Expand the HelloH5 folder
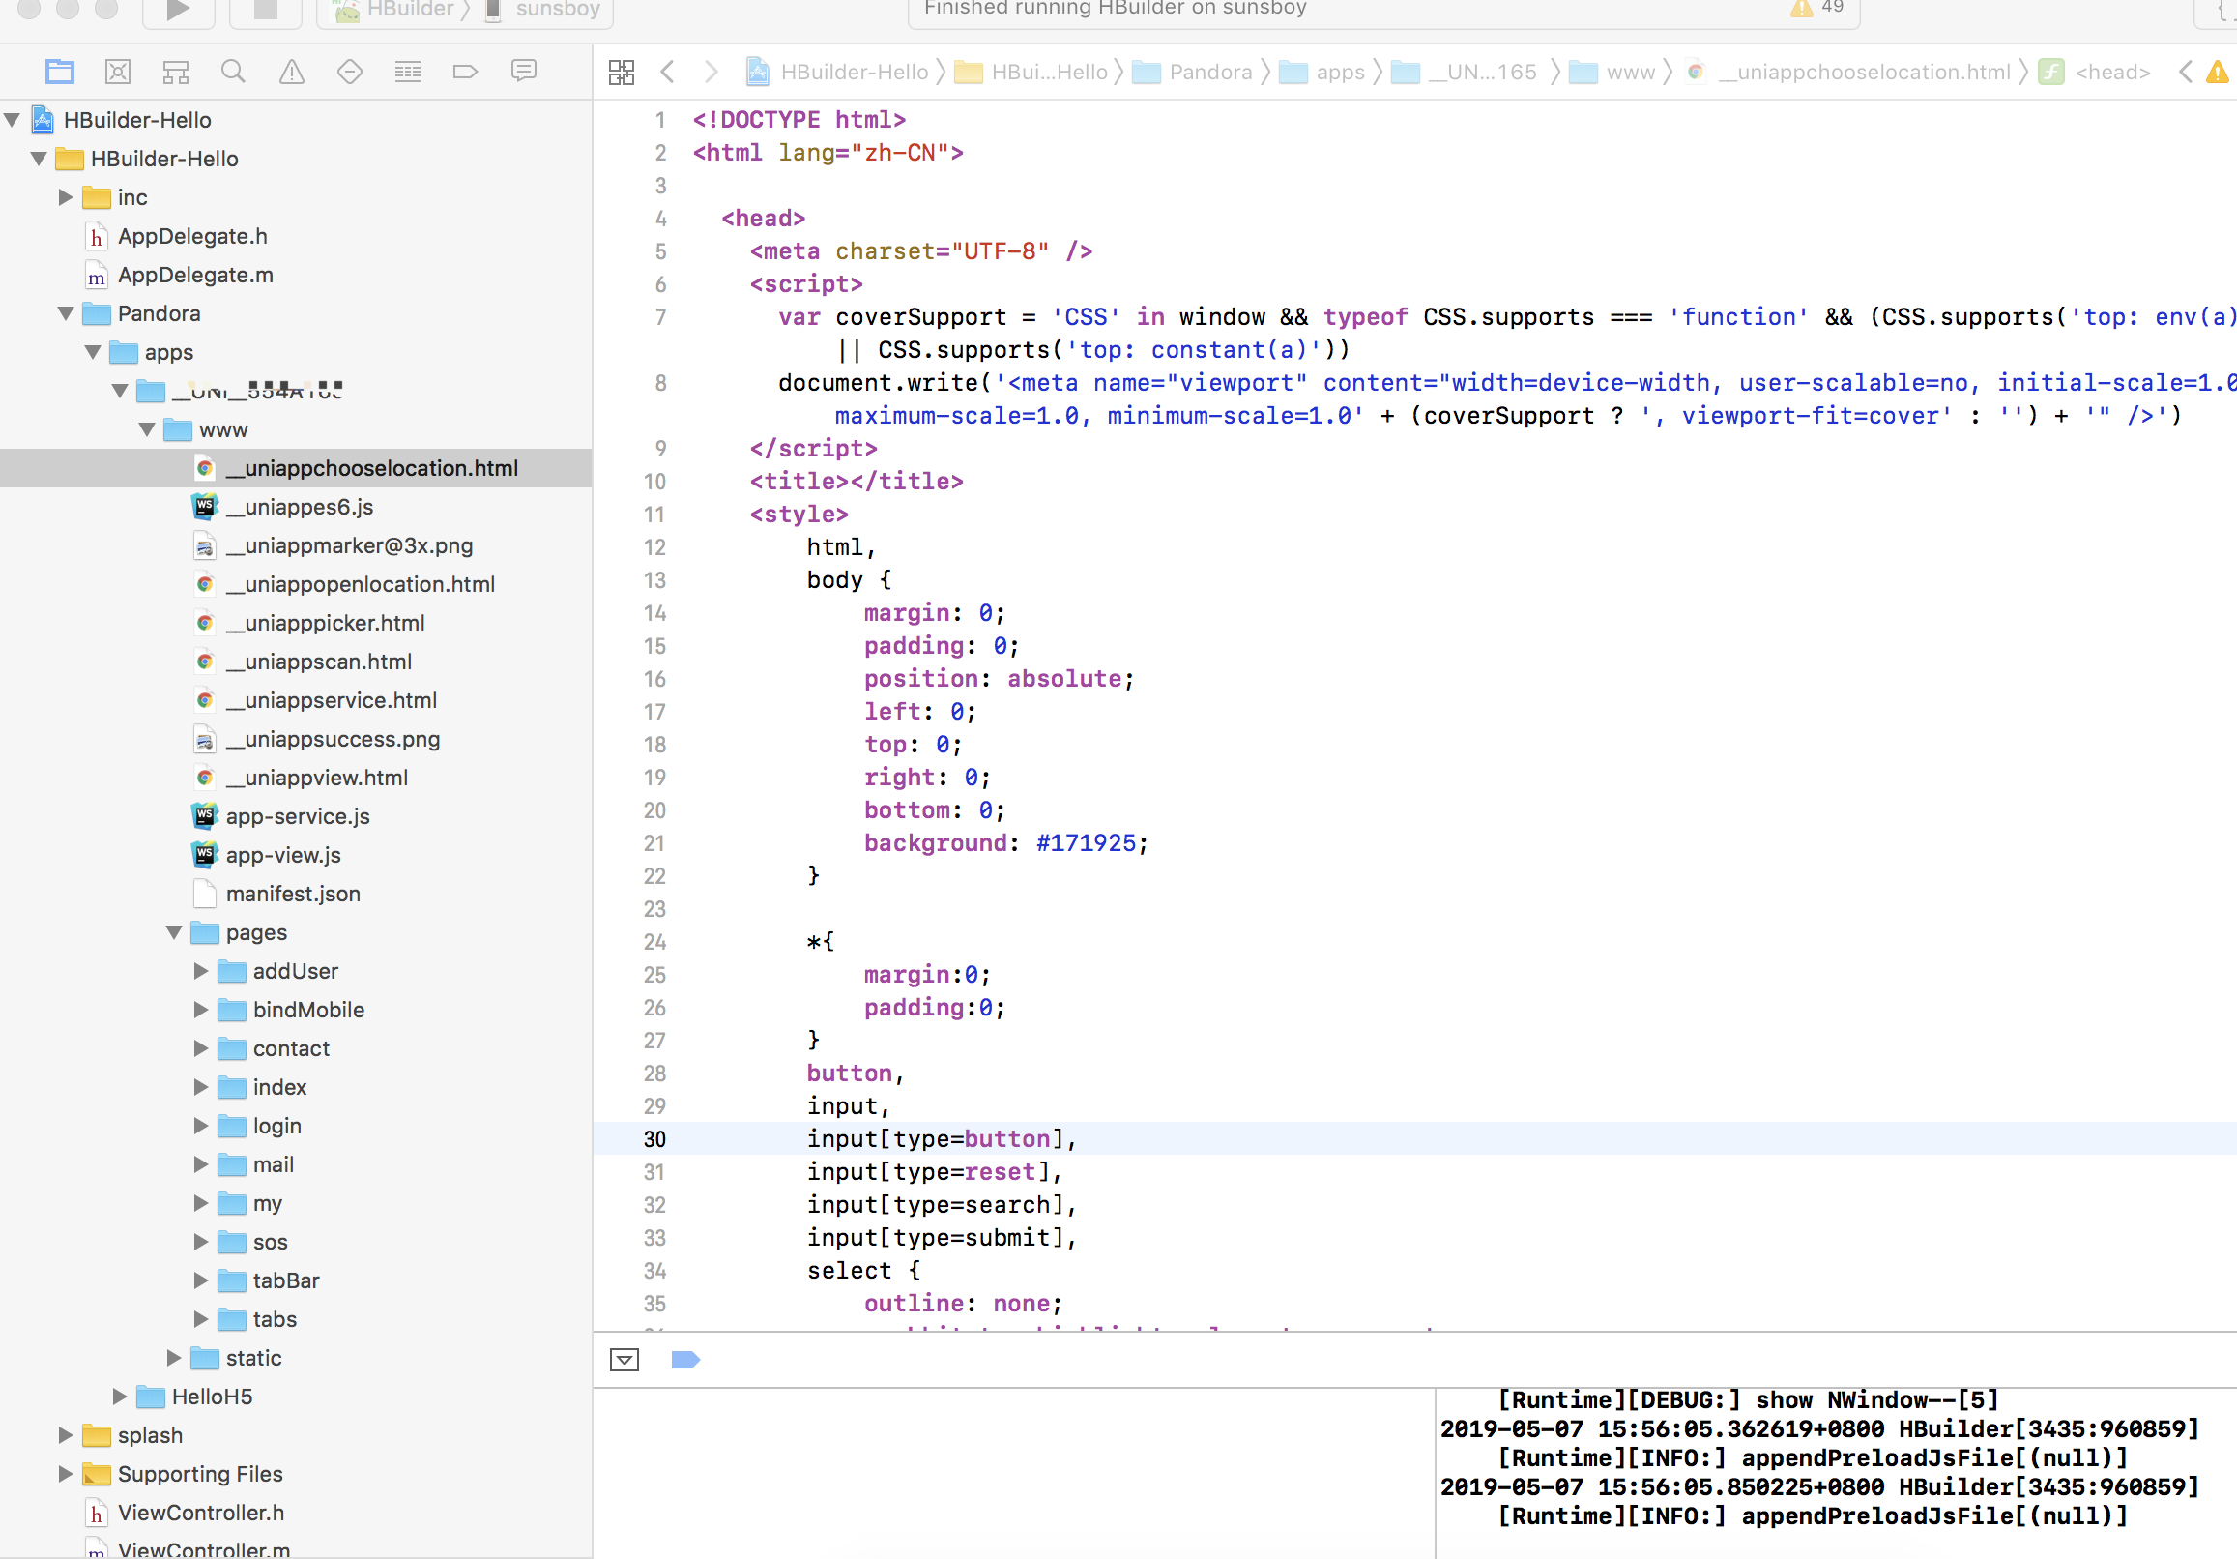 click(120, 1397)
